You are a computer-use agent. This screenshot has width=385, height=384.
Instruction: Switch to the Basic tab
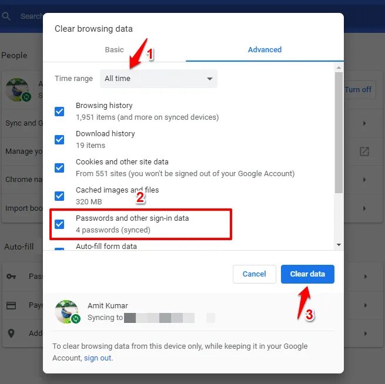(114, 49)
